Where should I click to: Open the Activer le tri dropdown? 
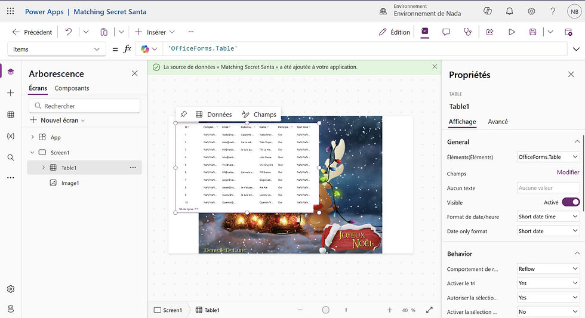point(548,283)
